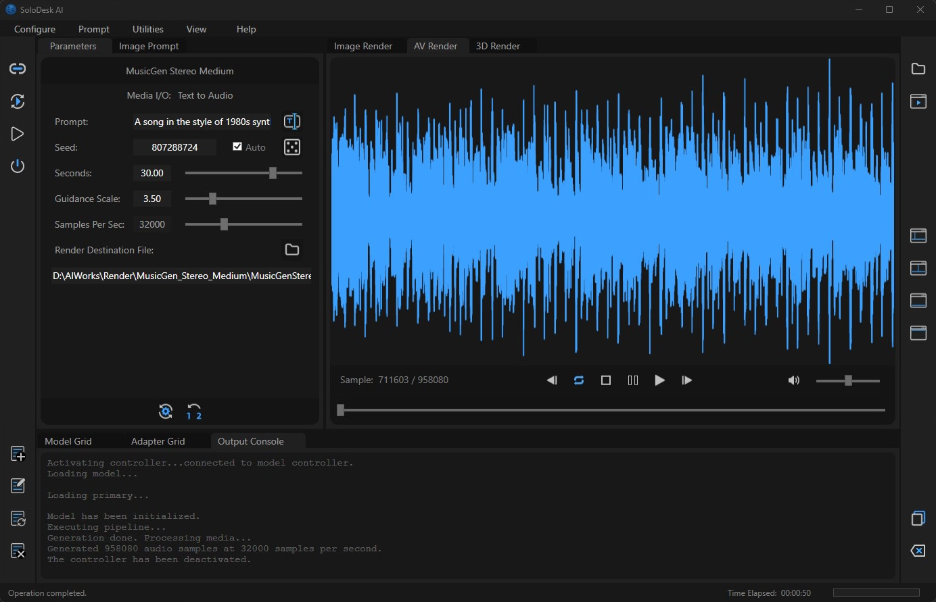936x602 pixels.
Task: Browse for Render Destination File folder
Action: click(292, 250)
